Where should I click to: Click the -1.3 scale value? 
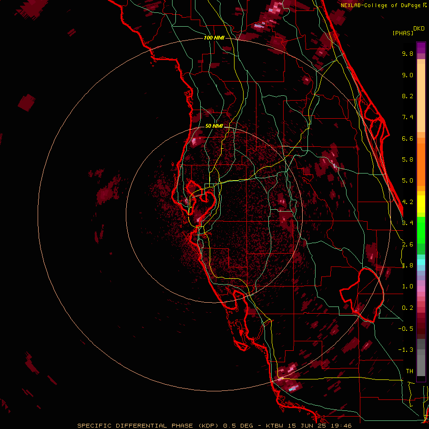click(406, 350)
